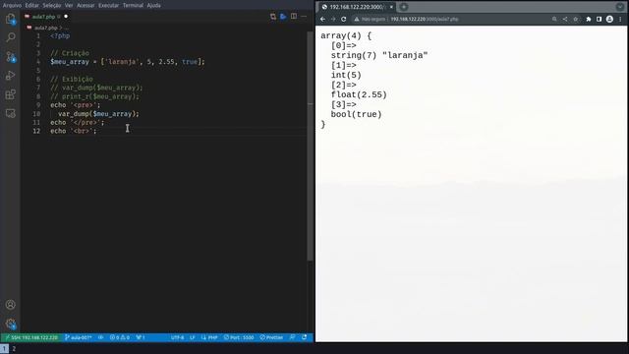Open the browser Extensions puzzle icon
This screenshot has height=354, width=629.
589,19
